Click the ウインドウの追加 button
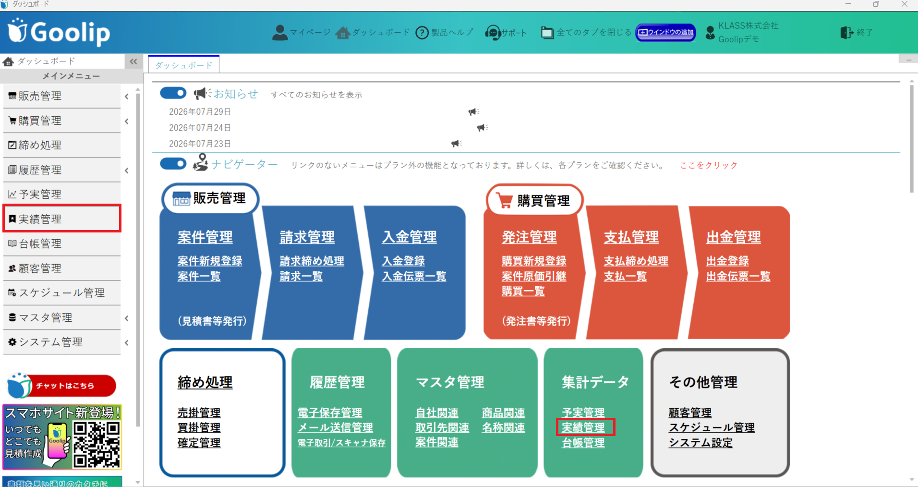The image size is (918, 487). (x=665, y=32)
